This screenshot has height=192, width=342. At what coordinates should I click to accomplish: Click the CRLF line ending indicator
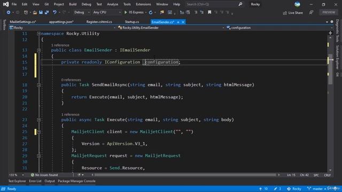point(328,175)
